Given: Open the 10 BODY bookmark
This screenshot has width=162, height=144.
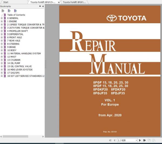Looking at the screenshot, I should click(x=12, y=50).
